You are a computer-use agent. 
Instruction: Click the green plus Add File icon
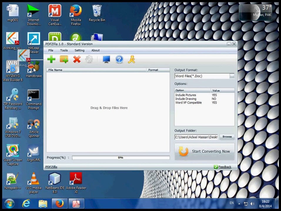(x=51, y=59)
